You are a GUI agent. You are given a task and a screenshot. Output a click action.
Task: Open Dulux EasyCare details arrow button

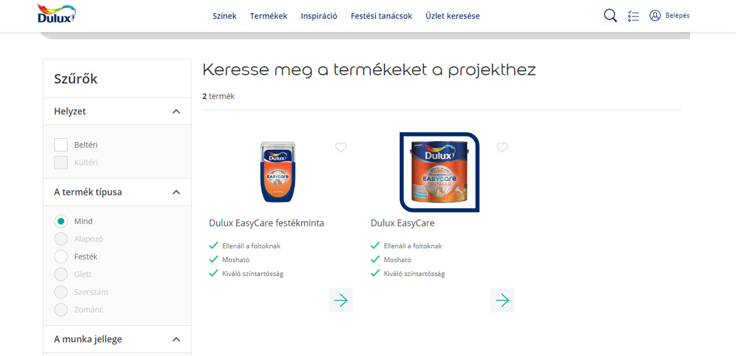click(x=502, y=300)
